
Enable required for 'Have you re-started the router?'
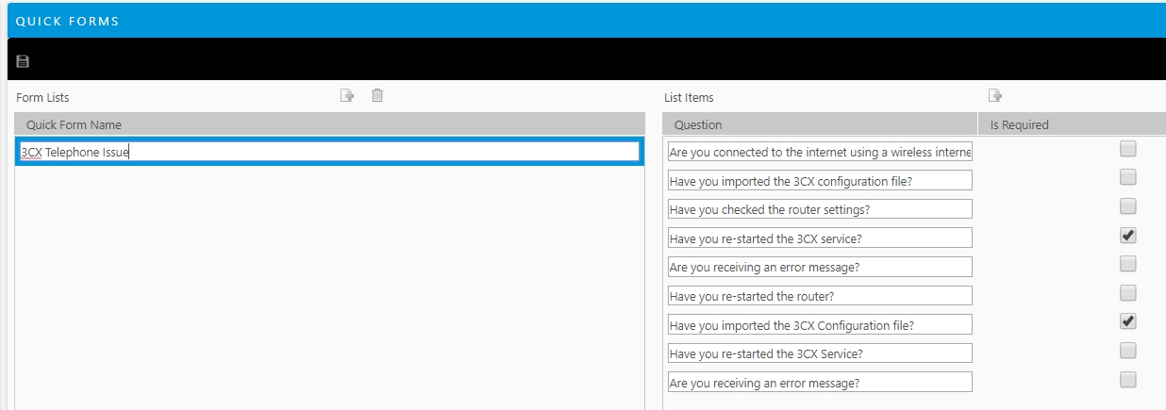(x=1128, y=293)
